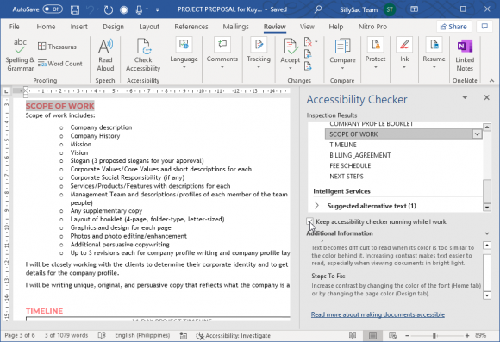Open the Reject dropdown arrow

[x=316, y=41]
